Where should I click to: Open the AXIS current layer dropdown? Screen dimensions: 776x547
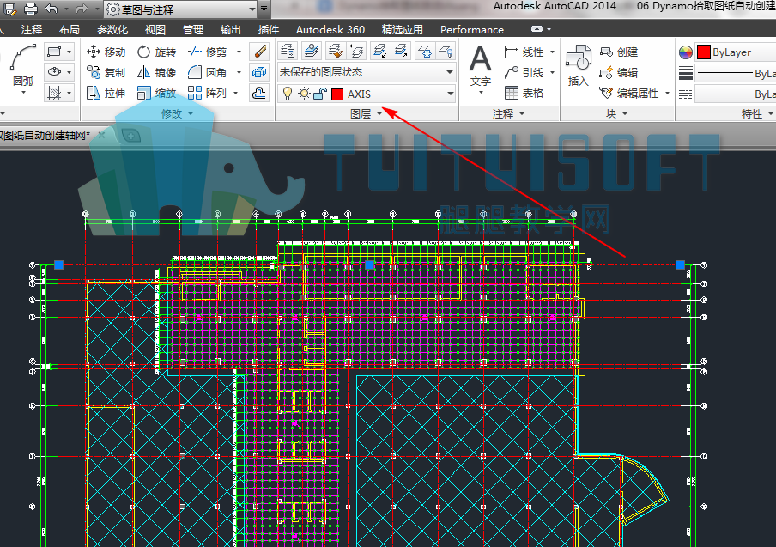(x=367, y=94)
